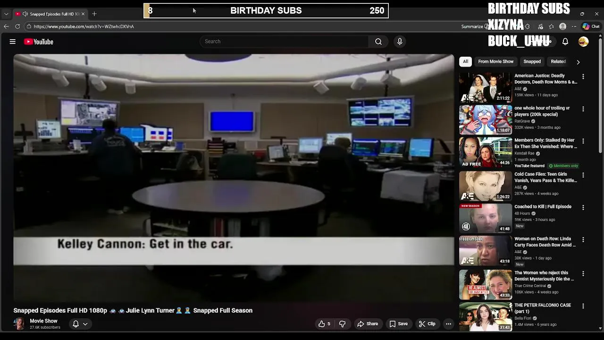Viewport: 604px width, 340px height.
Task: Go to YouTube home via logo
Action: pos(39,42)
